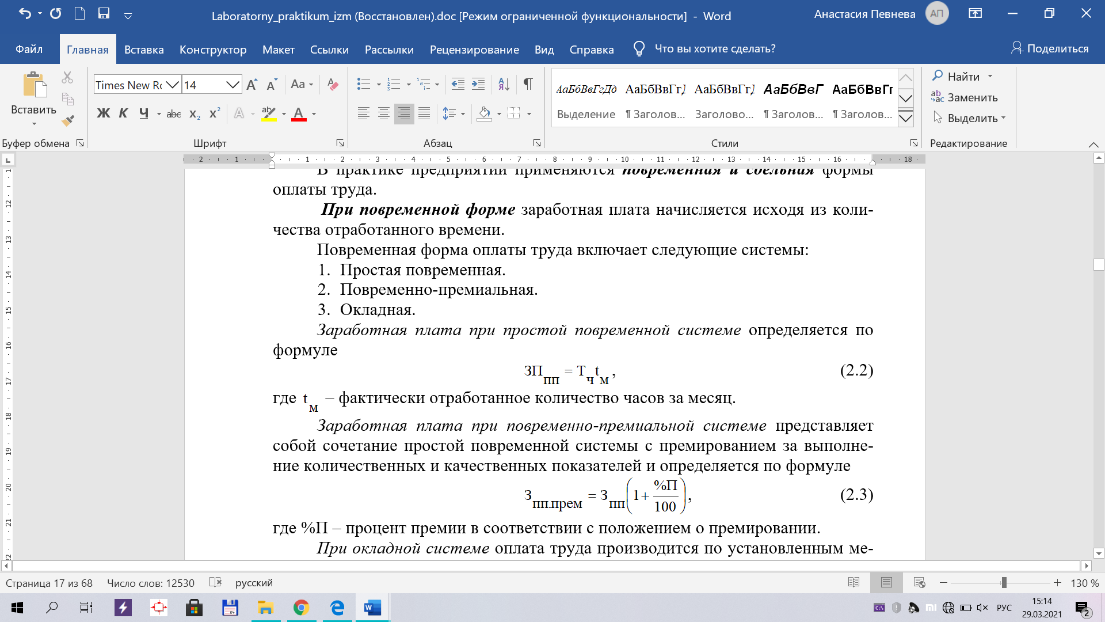1105x622 pixels.
Task: Activate Format Painter brush
Action: click(68, 120)
